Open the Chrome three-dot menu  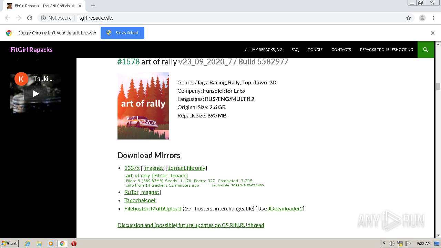coord(433,18)
